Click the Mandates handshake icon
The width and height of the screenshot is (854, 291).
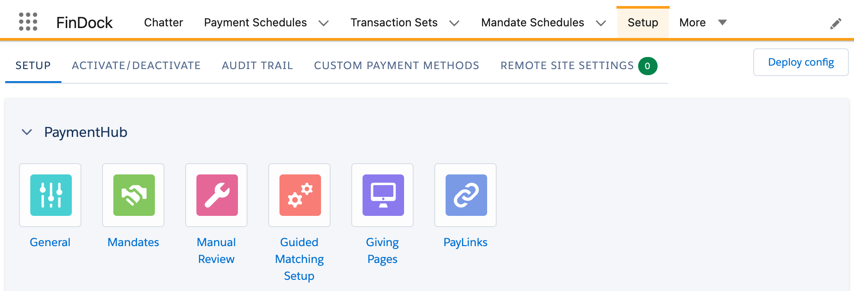pos(133,195)
